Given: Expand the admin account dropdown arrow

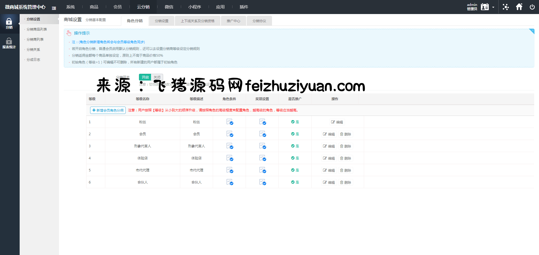Looking at the screenshot, I should [x=493, y=7].
